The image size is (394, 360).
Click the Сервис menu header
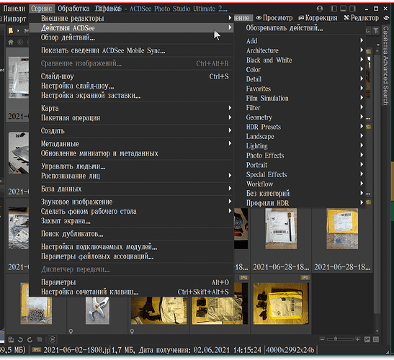tap(42, 9)
